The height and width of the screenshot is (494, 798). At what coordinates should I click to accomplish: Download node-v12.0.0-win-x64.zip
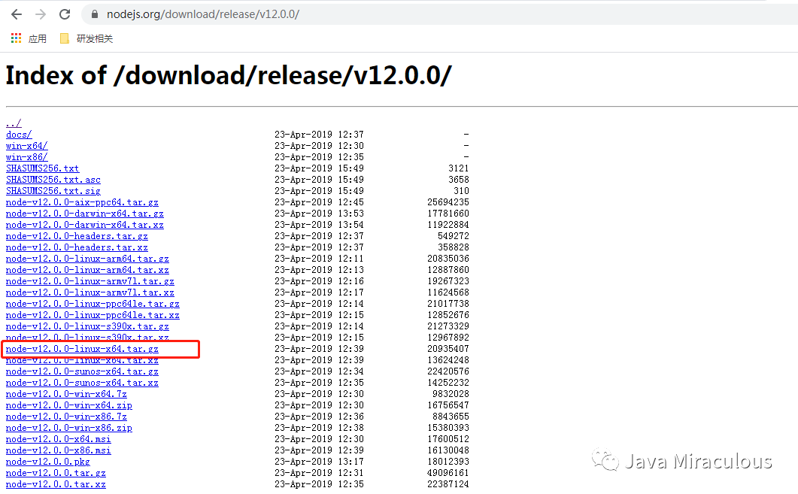68,405
